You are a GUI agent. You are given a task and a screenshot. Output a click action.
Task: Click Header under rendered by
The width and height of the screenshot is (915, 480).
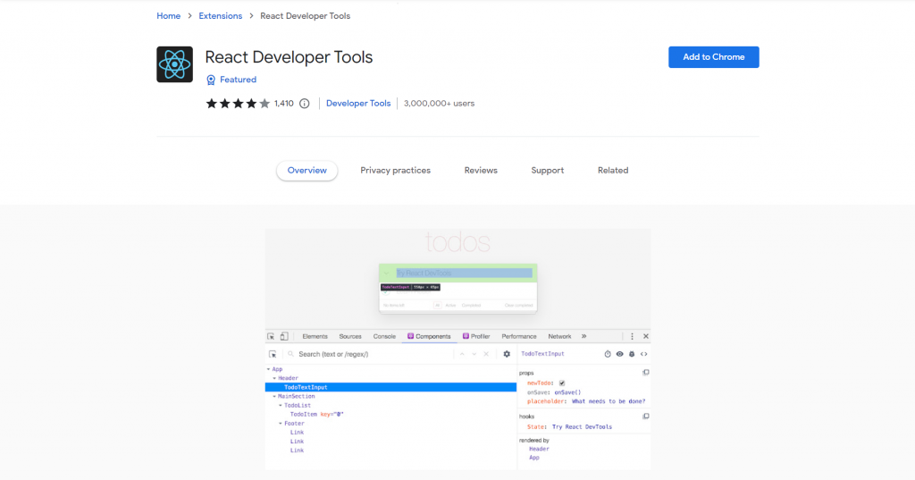click(x=539, y=449)
